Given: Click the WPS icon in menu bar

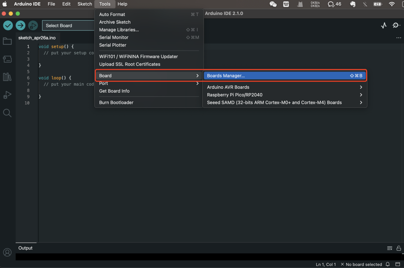Looking at the screenshot, I should (286, 4).
